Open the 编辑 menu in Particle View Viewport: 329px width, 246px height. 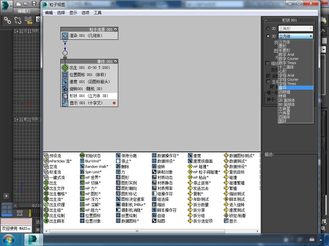[x=49, y=12]
